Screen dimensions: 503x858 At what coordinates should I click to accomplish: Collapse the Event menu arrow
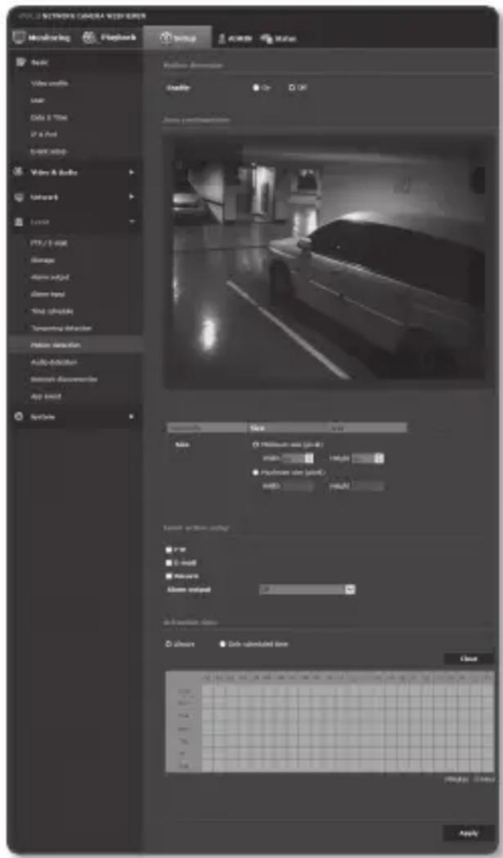point(131,222)
